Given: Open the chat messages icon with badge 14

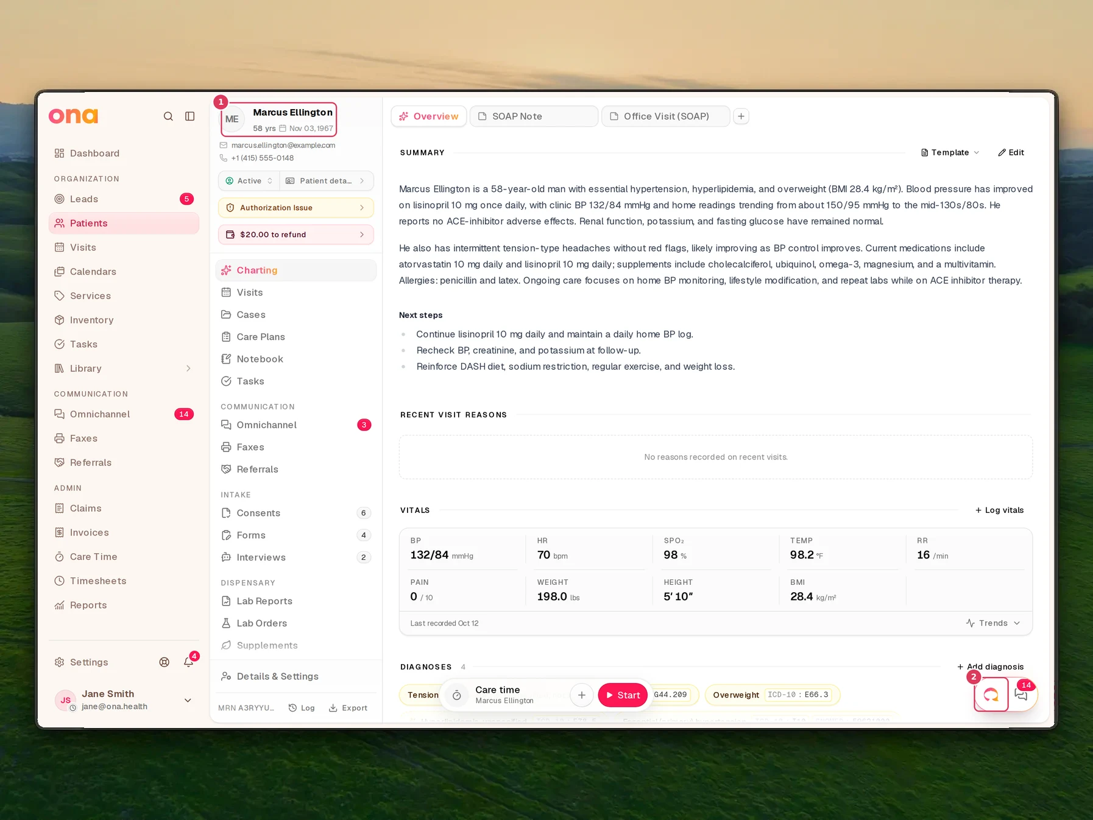Looking at the screenshot, I should (1022, 695).
